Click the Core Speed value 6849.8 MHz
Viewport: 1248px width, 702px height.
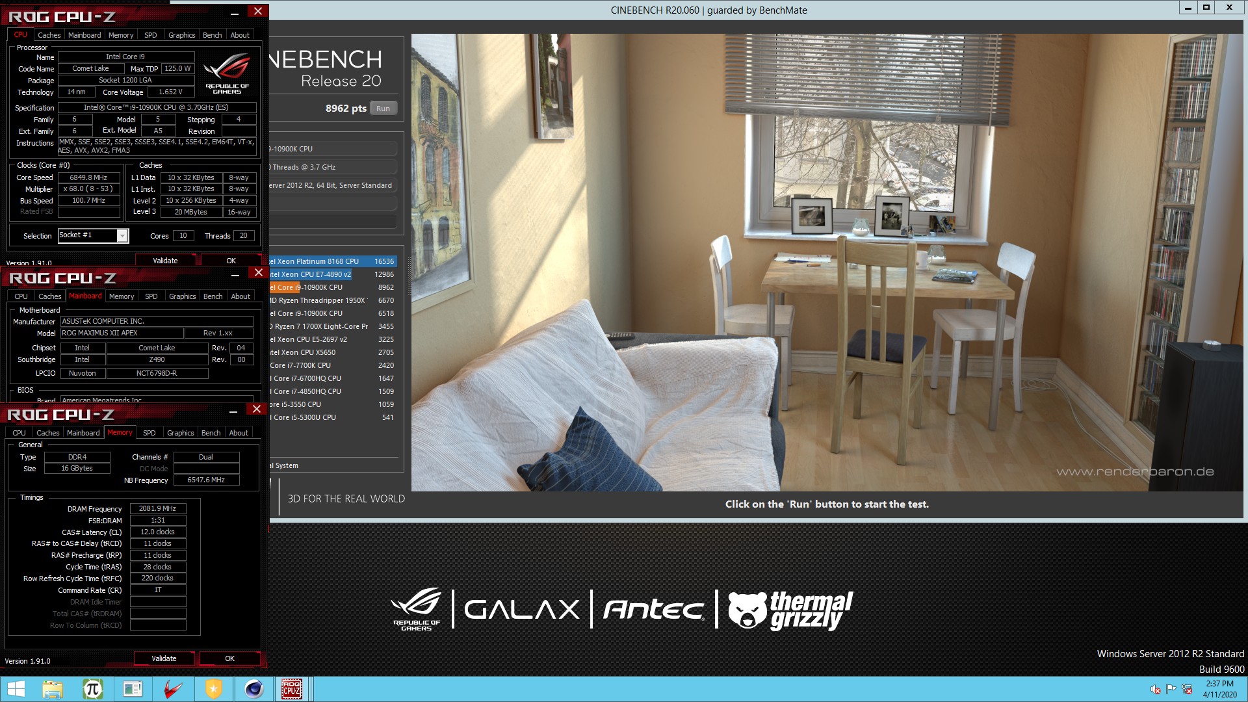[x=89, y=177]
